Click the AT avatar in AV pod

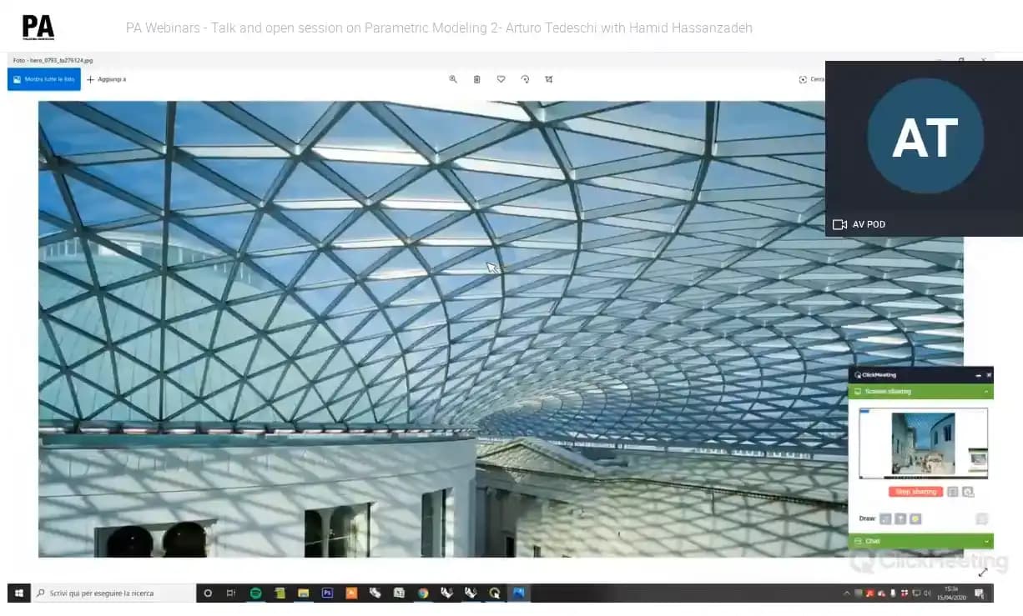[x=925, y=137]
